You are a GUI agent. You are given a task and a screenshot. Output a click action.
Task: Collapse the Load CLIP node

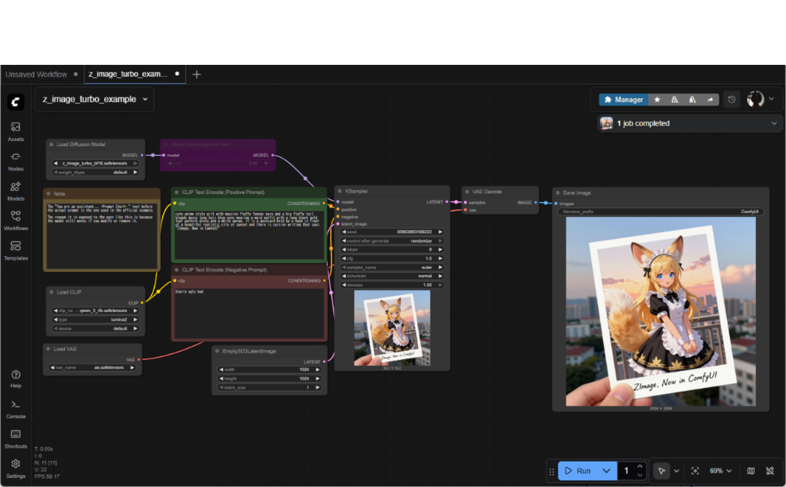52,292
